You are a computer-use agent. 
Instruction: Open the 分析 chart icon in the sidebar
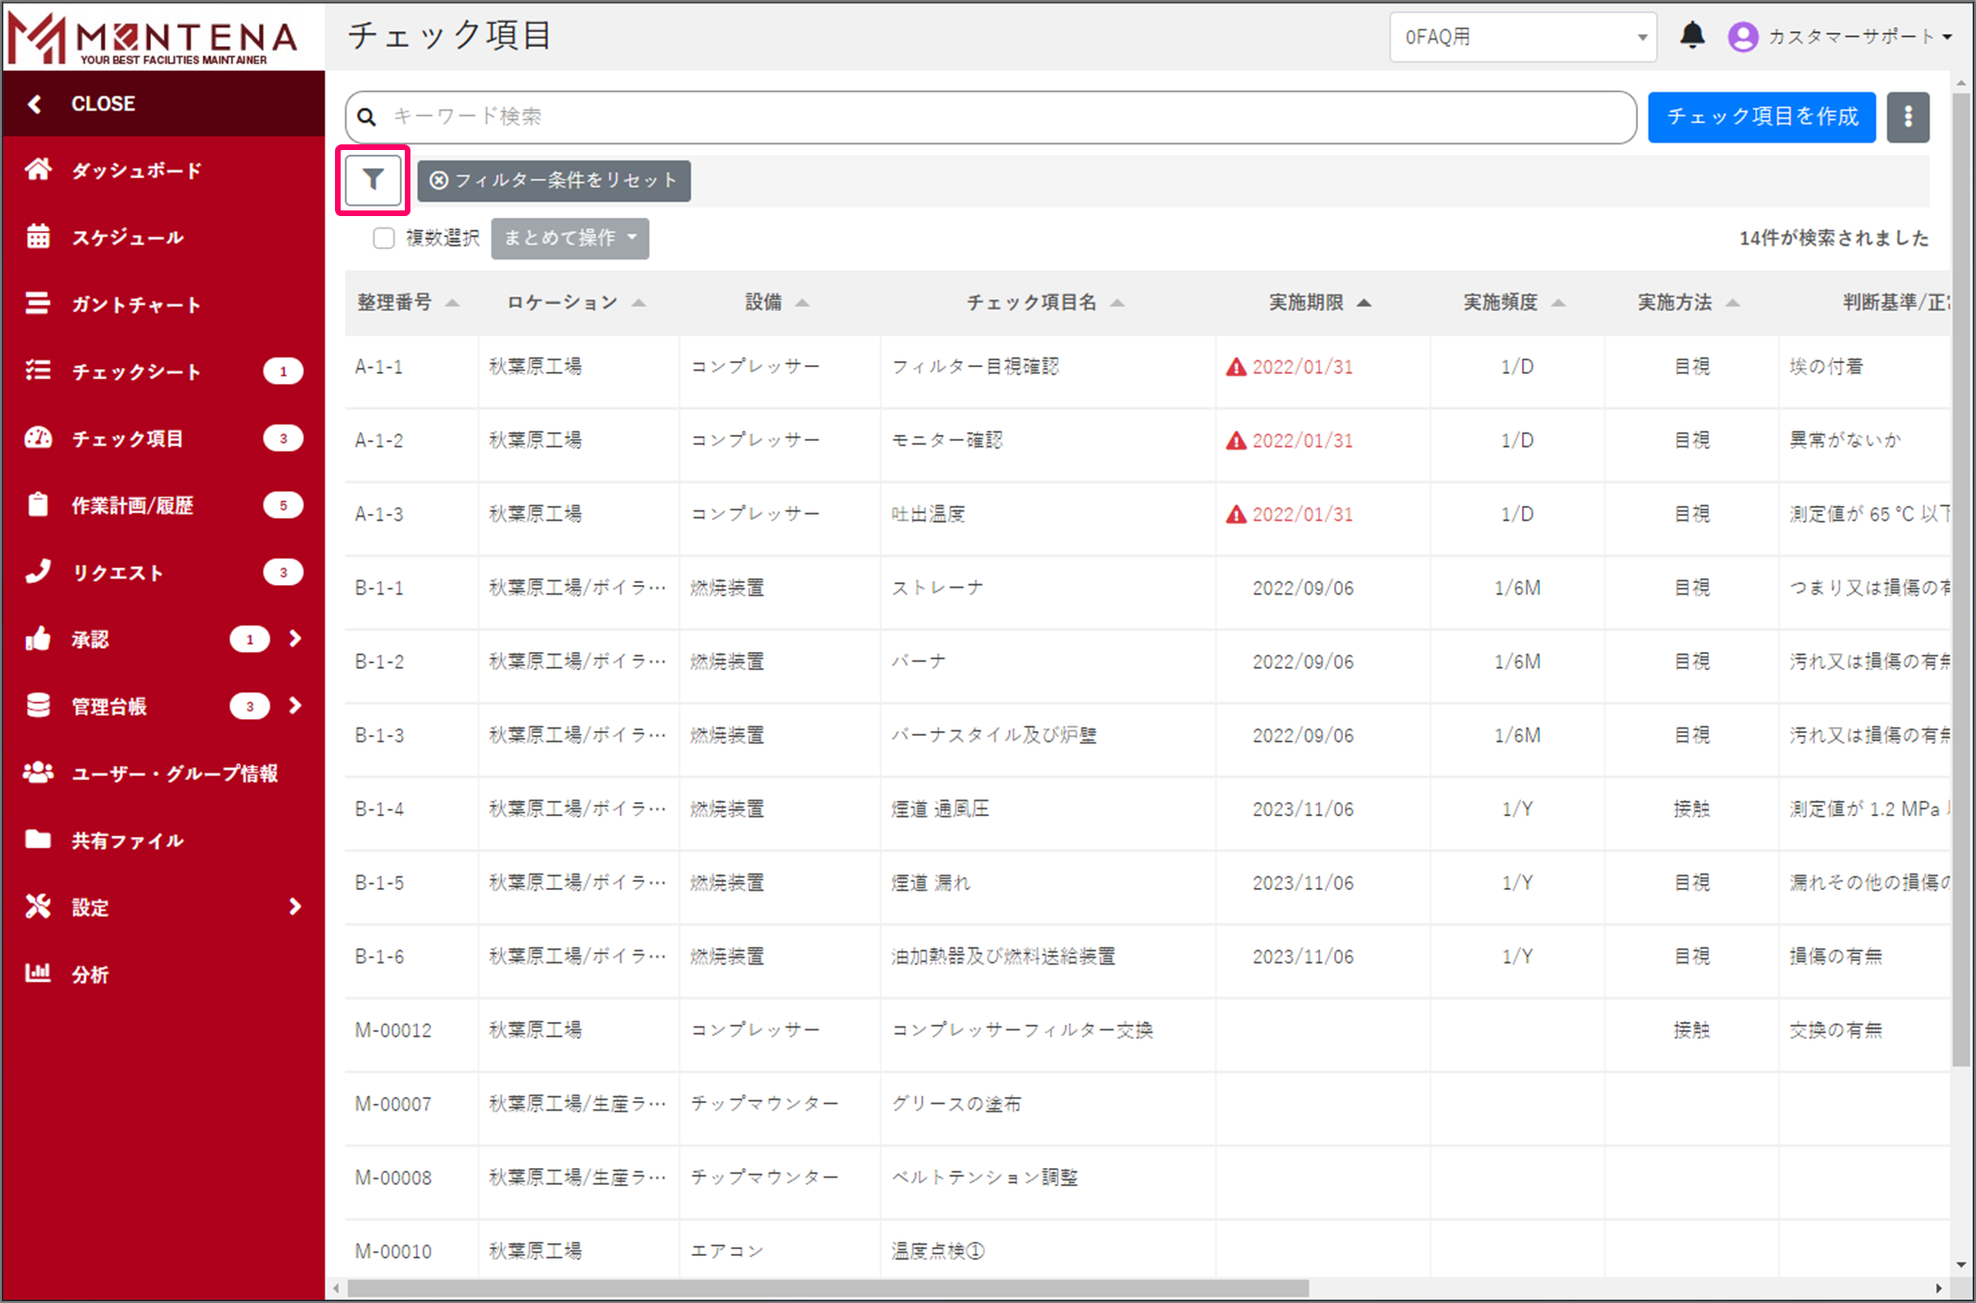click(x=38, y=974)
